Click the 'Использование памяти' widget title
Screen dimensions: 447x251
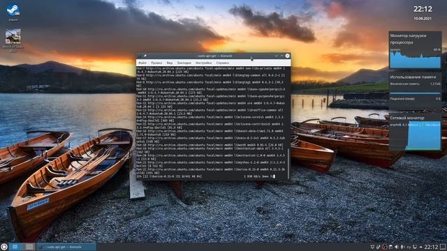click(x=413, y=77)
